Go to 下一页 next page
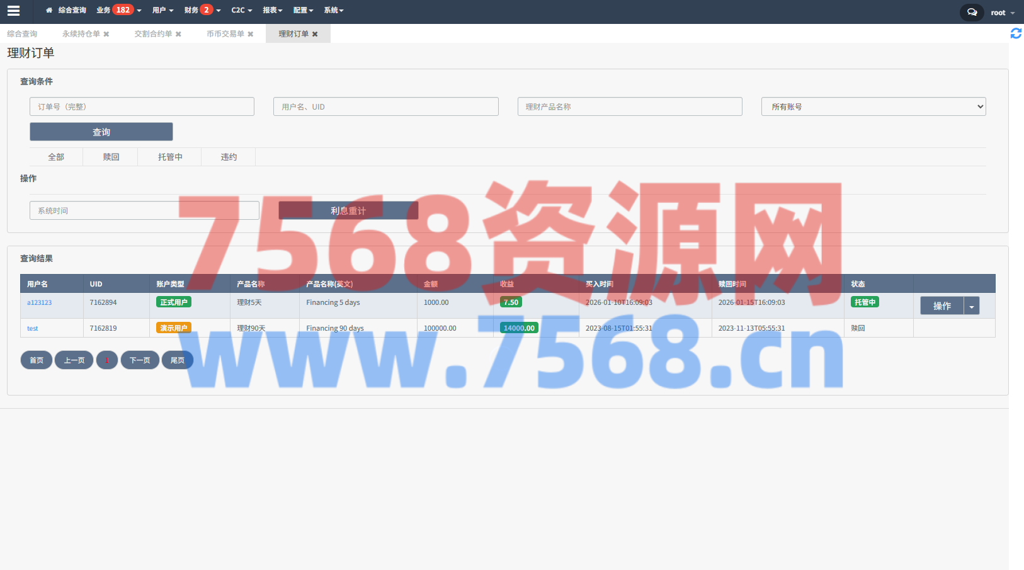 [140, 360]
